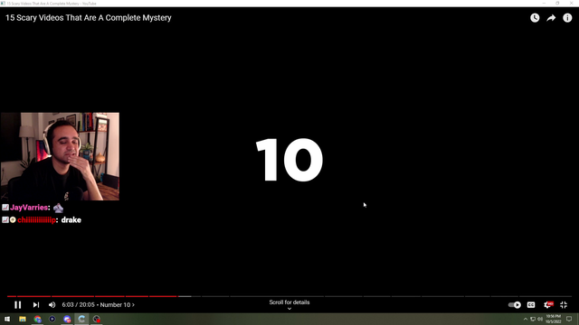Open the recording app taskbar icon
The width and height of the screenshot is (579, 325).
(x=97, y=319)
